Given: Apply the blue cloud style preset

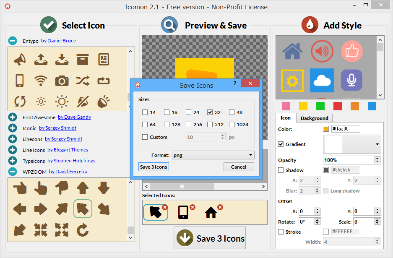Looking at the screenshot, I should click(x=322, y=81).
